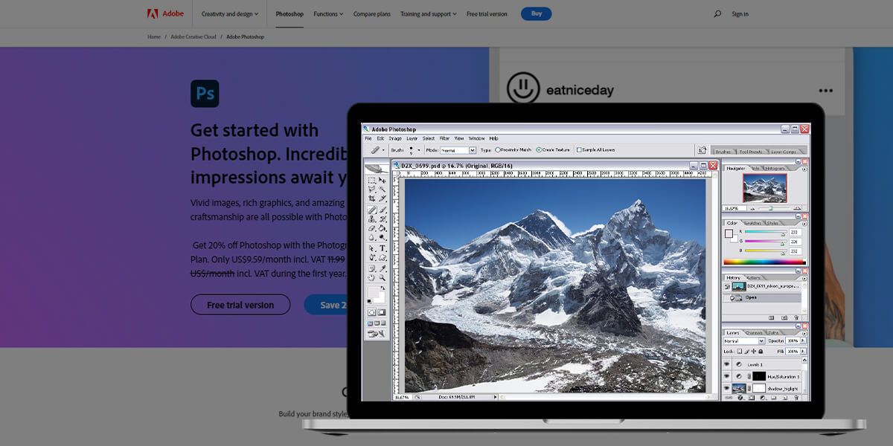Select the Eyedropper tool

tap(383, 268)
